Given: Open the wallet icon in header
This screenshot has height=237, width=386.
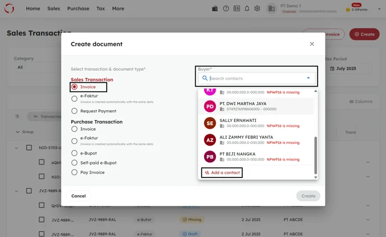Looking at the screenshot, I should click(x=215, y=8).
